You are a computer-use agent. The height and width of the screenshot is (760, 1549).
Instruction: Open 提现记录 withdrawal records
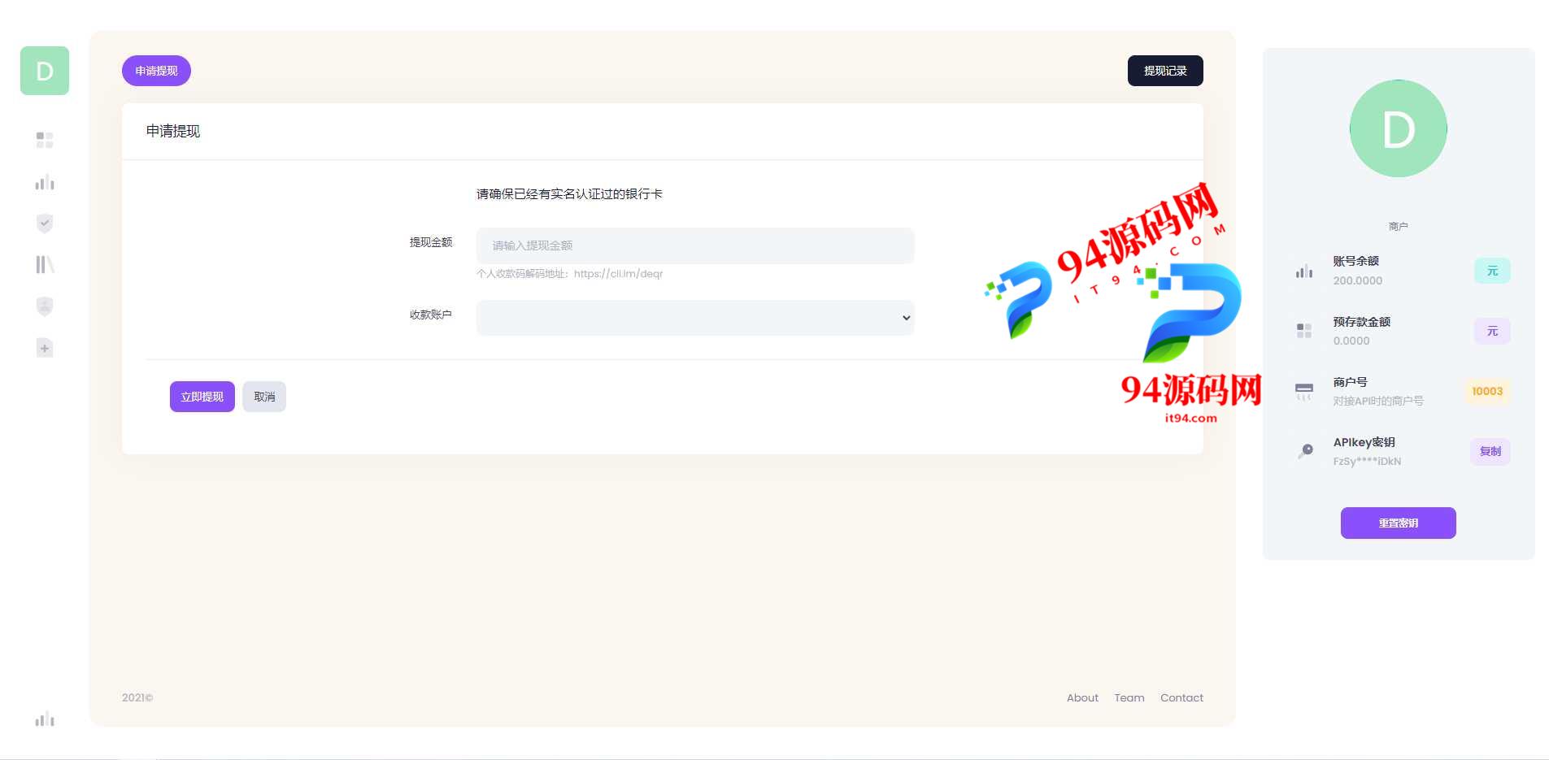[1165, 71]
